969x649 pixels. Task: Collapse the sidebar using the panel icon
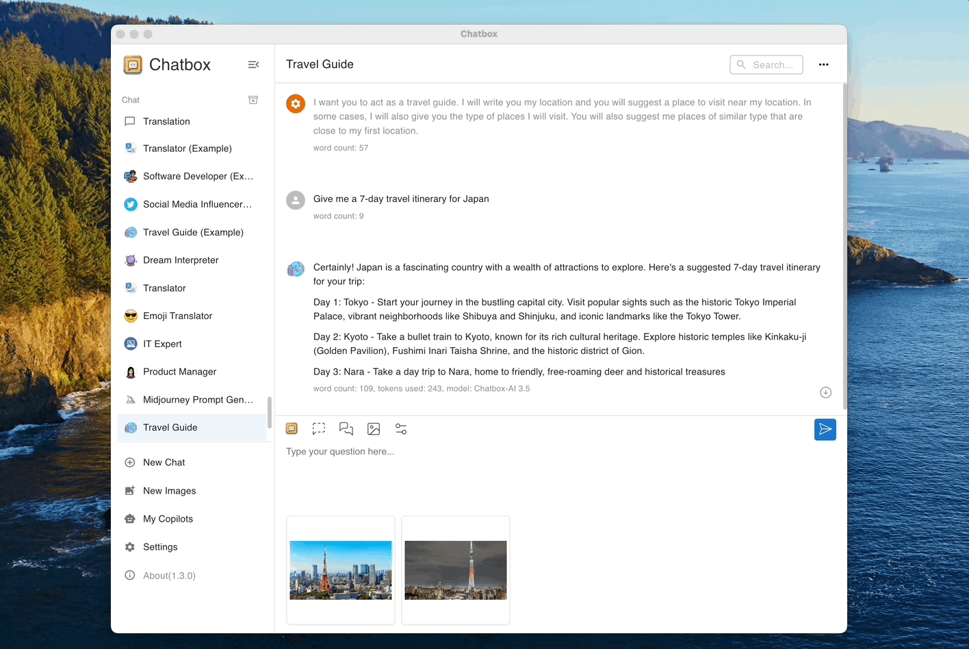[x=253, y=64]
